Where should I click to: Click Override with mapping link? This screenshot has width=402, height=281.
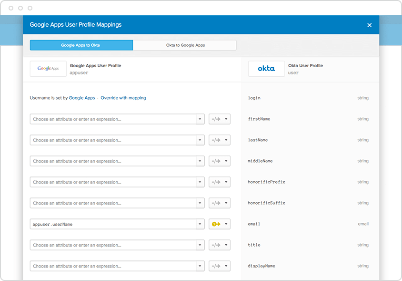pyautogui.click(x=123, y=98)
